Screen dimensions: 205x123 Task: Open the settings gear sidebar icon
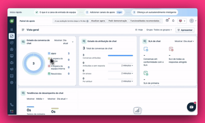coord(12,82)
